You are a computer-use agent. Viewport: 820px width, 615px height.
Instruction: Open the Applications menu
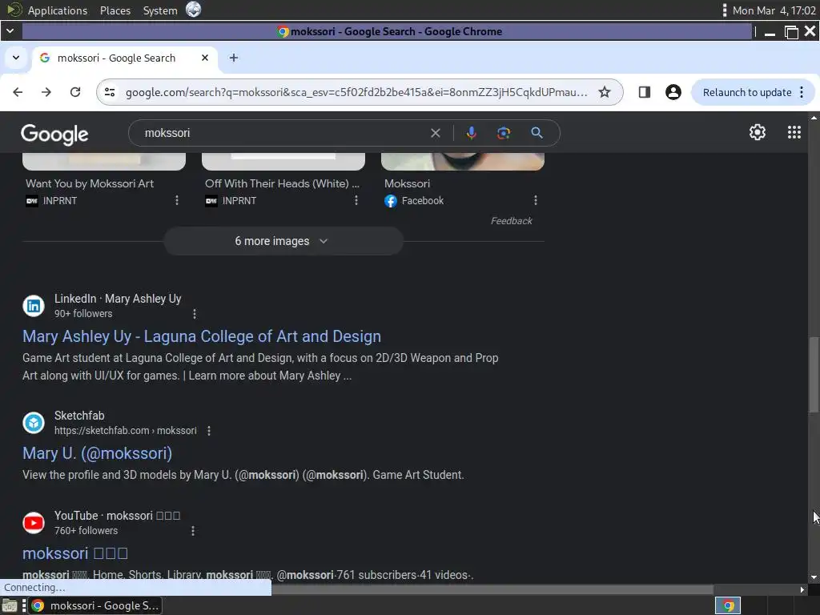pyautogui.click(x=58, y=10)
